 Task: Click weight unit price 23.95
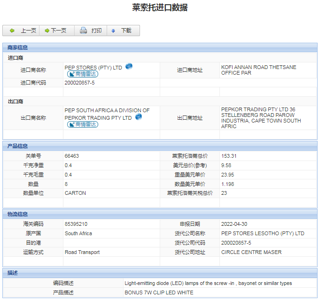(228, 175)
